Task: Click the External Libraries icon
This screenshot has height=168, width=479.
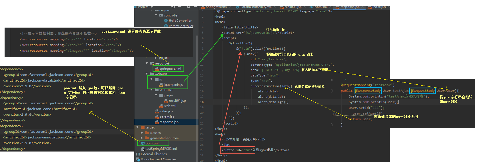Action: tap(138, 154)
